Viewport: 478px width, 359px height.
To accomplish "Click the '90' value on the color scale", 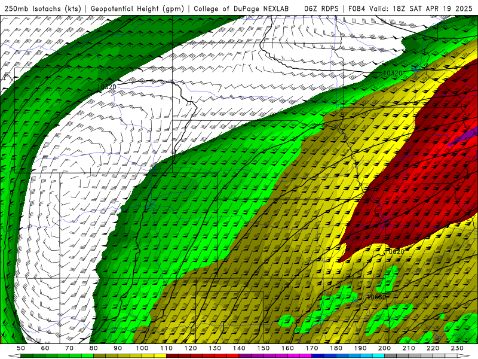I will 118,348.
